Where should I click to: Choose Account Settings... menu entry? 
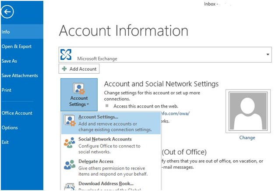pos(111,123)
